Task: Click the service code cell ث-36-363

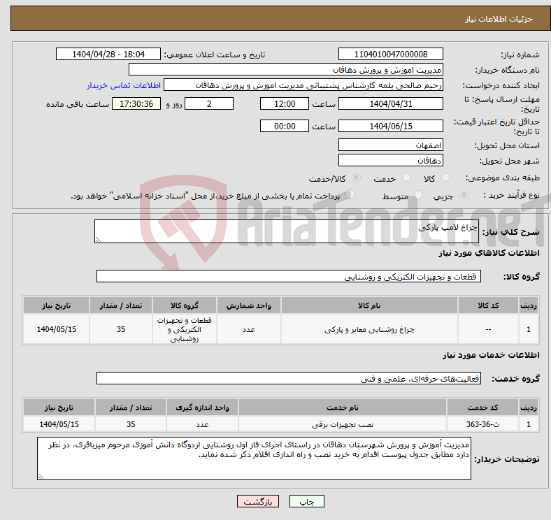Action: tap(483, 424)
